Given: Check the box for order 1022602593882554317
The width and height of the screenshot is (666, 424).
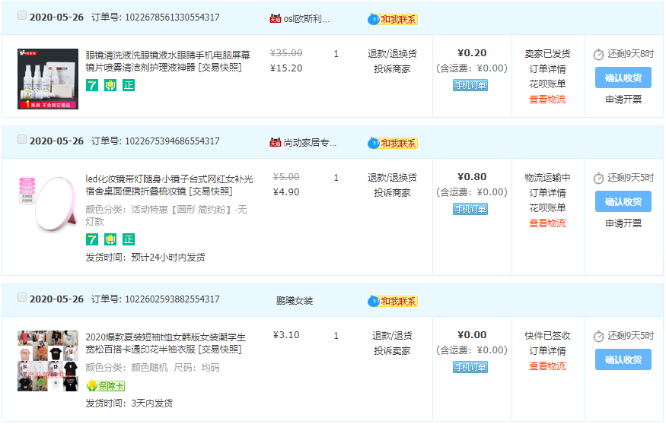Looking at the screenshot, I should 21,298.
